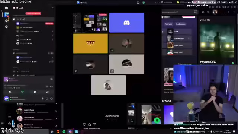This screenshot has height=134, width=238.
Task: Open Discord direct messages home icon
Action: 6,8
